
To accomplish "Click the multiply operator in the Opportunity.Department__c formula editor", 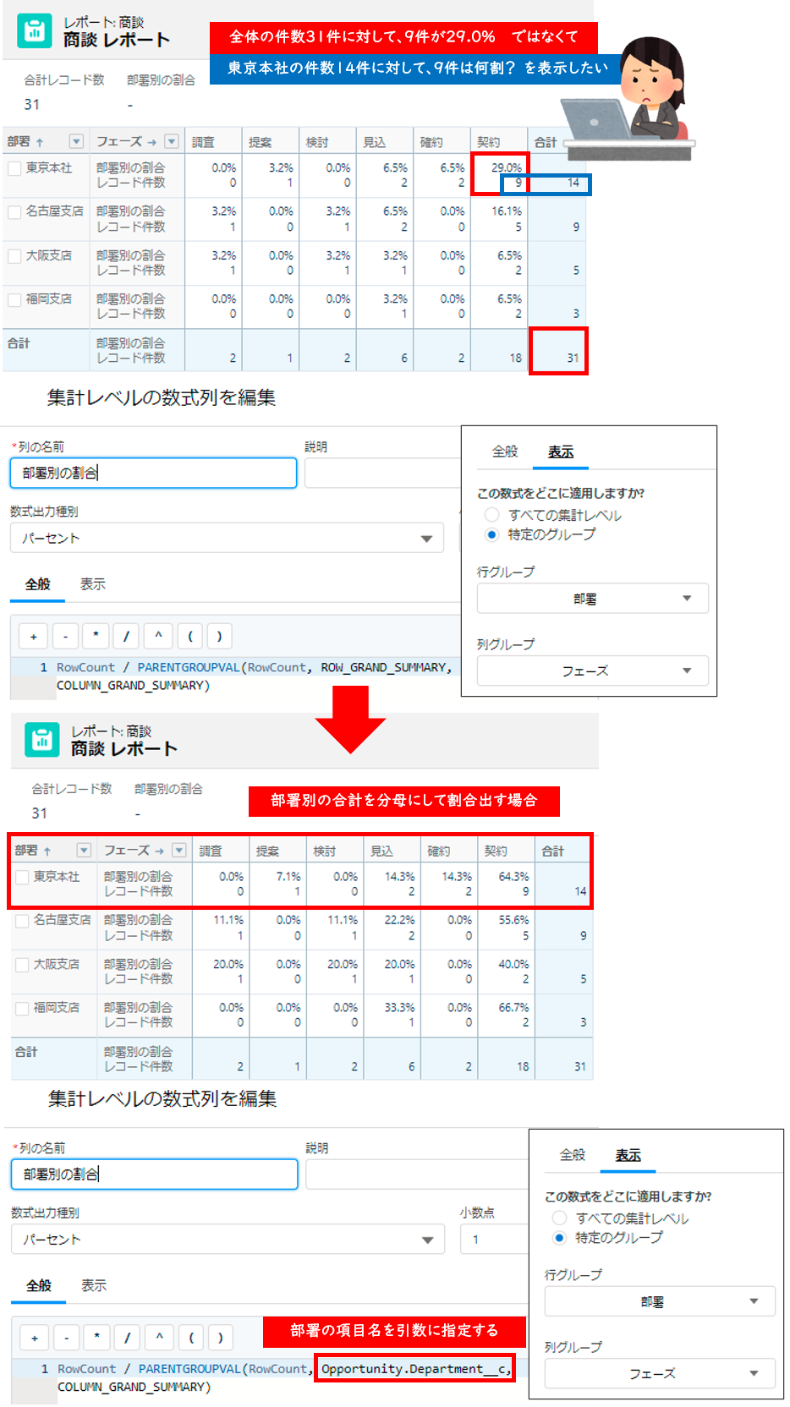I will click(x=96, y=1338).
